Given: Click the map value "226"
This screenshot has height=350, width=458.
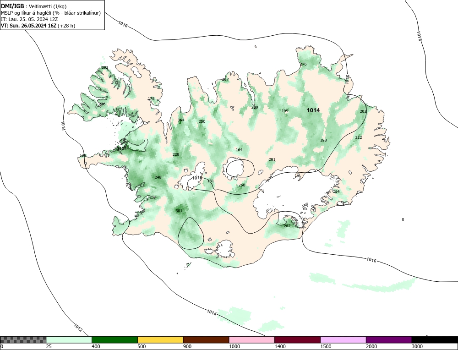Looking at the screenshot, I should (x=102, y=104).
